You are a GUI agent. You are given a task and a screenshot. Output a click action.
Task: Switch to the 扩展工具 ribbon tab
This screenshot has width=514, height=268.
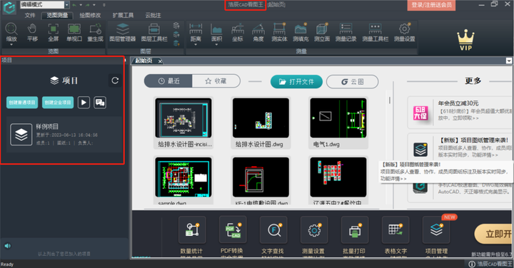tap(123, 16)
